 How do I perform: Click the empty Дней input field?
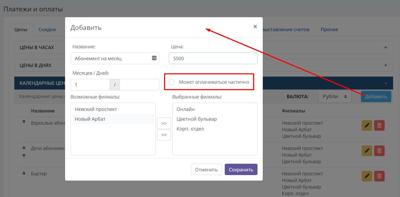tap(139, 85)
